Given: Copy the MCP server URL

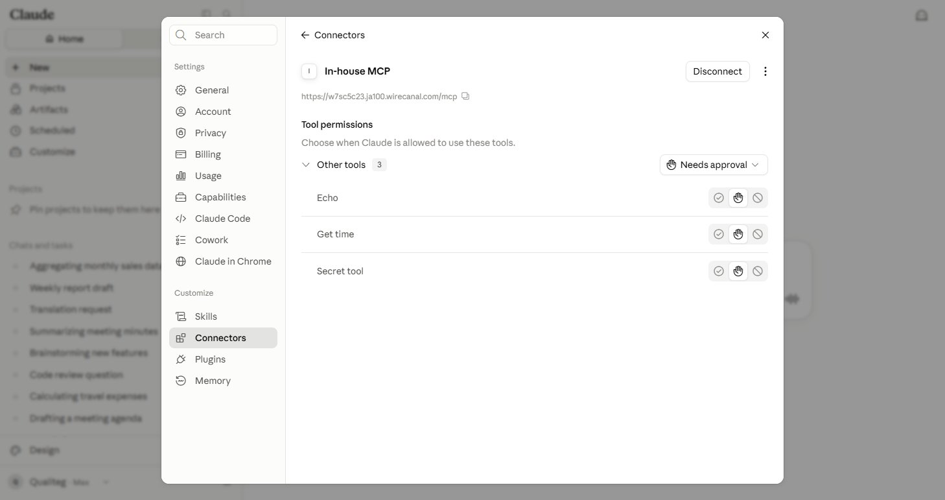Looking at the screenshot, I should [465, 96].
